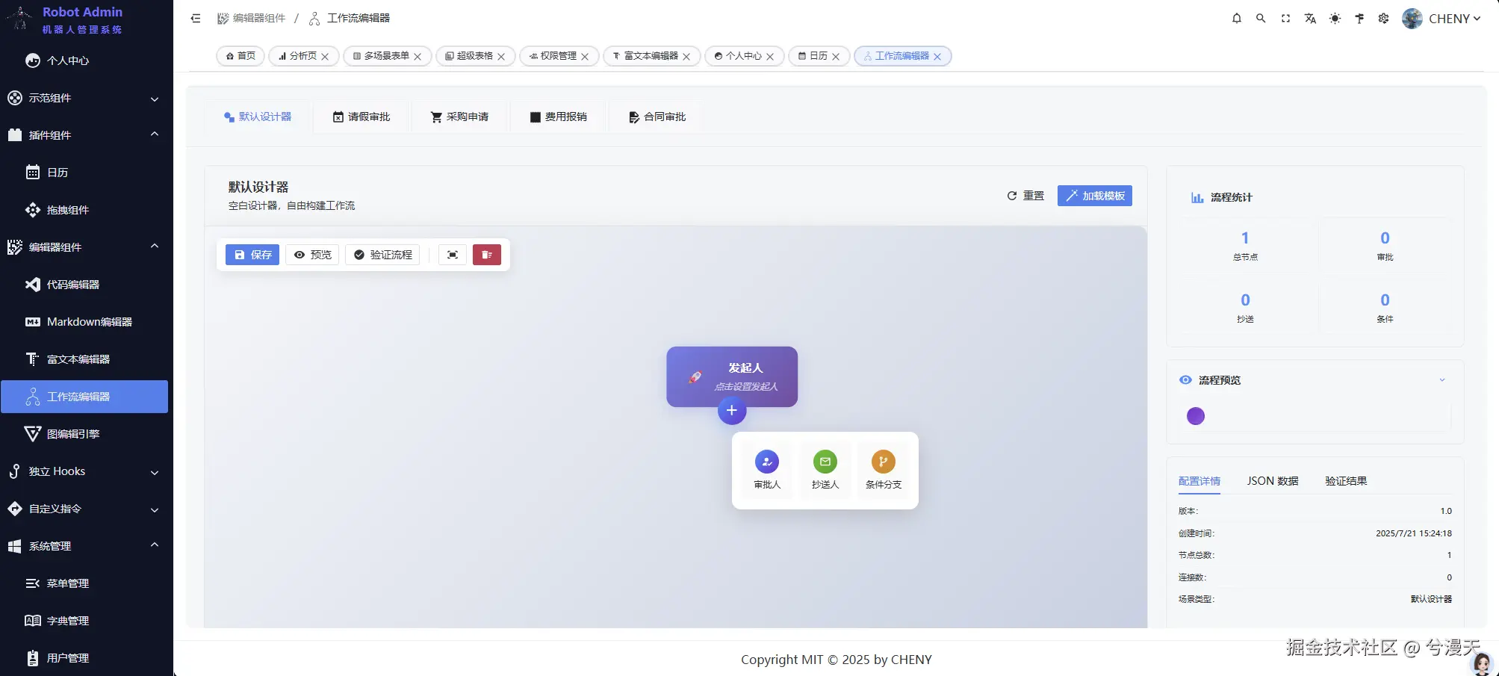The width and height of the screenshot is (1499, 676).
Task: Select the 审批人 approver node icon
Action: (x=766, y=462)
